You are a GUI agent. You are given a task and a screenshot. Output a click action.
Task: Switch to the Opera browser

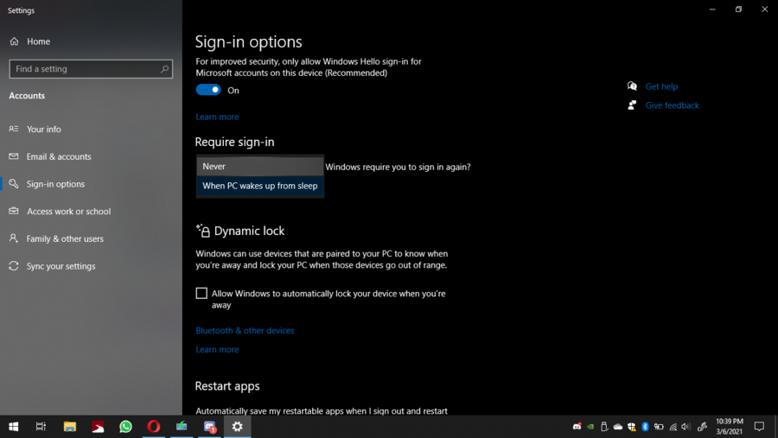pos(154,427)
